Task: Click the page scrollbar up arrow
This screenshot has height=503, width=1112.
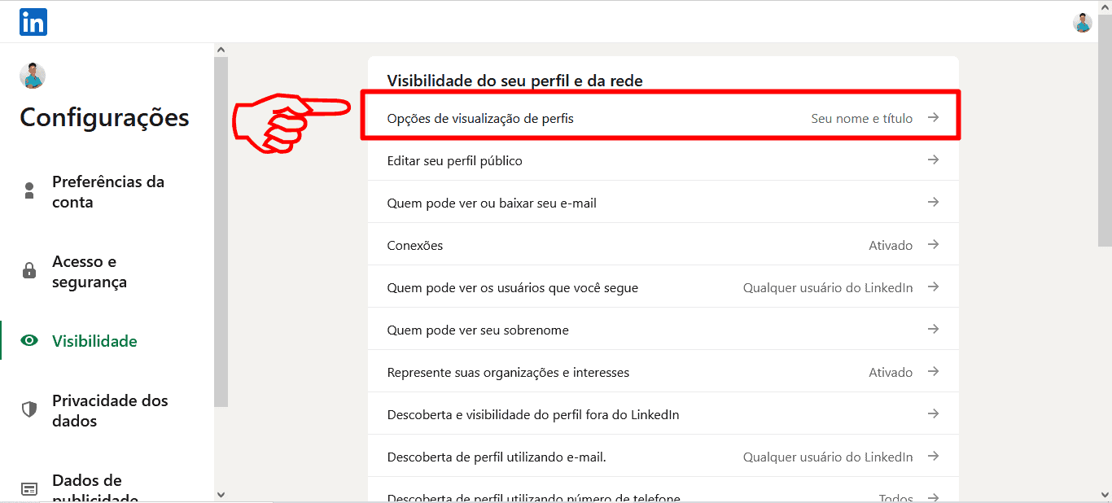Action: [1105, 7]
